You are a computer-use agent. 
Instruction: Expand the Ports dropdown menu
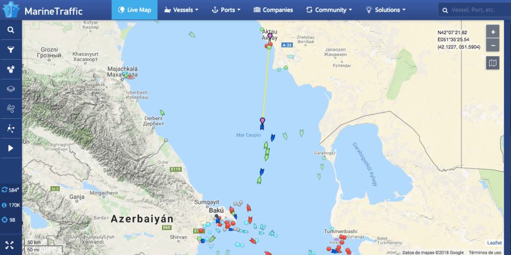[x=226, y=10]
